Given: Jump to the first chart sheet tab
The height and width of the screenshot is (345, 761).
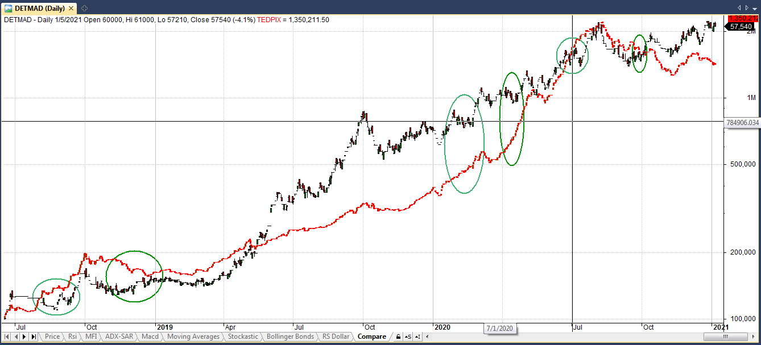Looking at the screenshot, I should pos(6,337).
